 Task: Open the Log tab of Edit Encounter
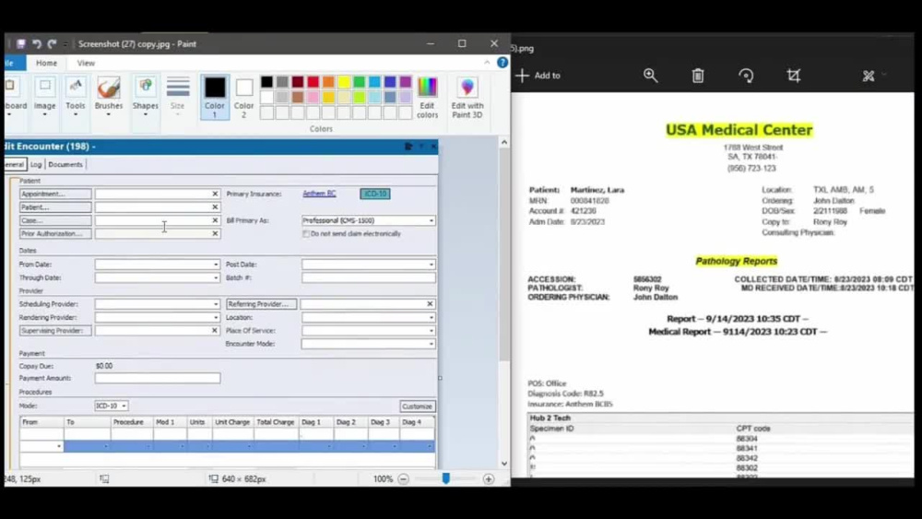[36, 165]
